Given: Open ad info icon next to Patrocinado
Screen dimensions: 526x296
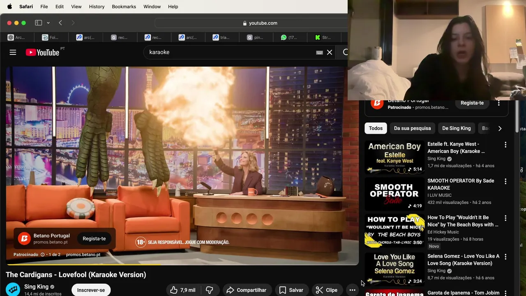Looking at the screenshot, I should [x=42, y=254].
